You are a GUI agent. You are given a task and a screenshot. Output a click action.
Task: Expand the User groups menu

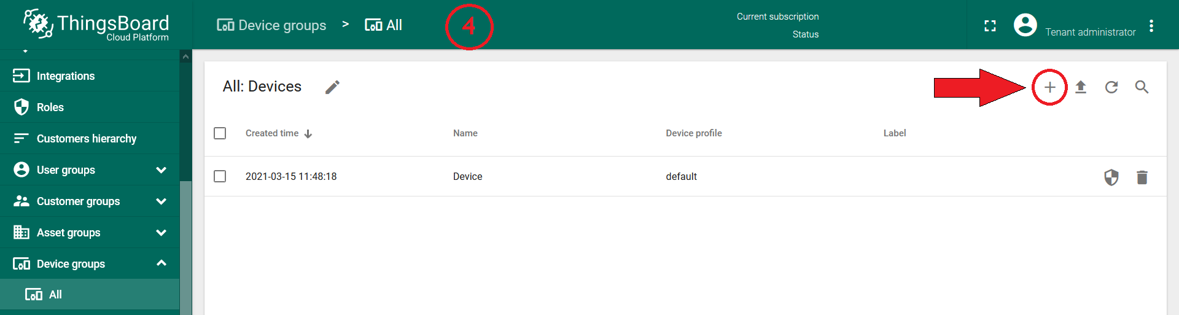pyautogui.click(x=161, y=170)
